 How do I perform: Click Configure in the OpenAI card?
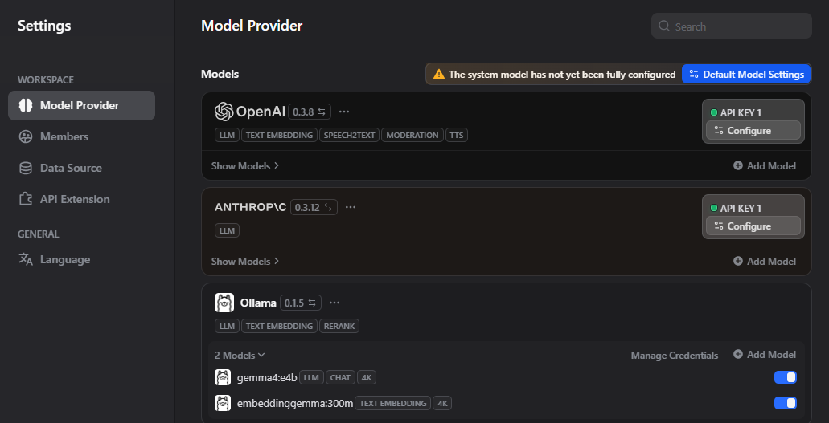click(x=753, y=131)
